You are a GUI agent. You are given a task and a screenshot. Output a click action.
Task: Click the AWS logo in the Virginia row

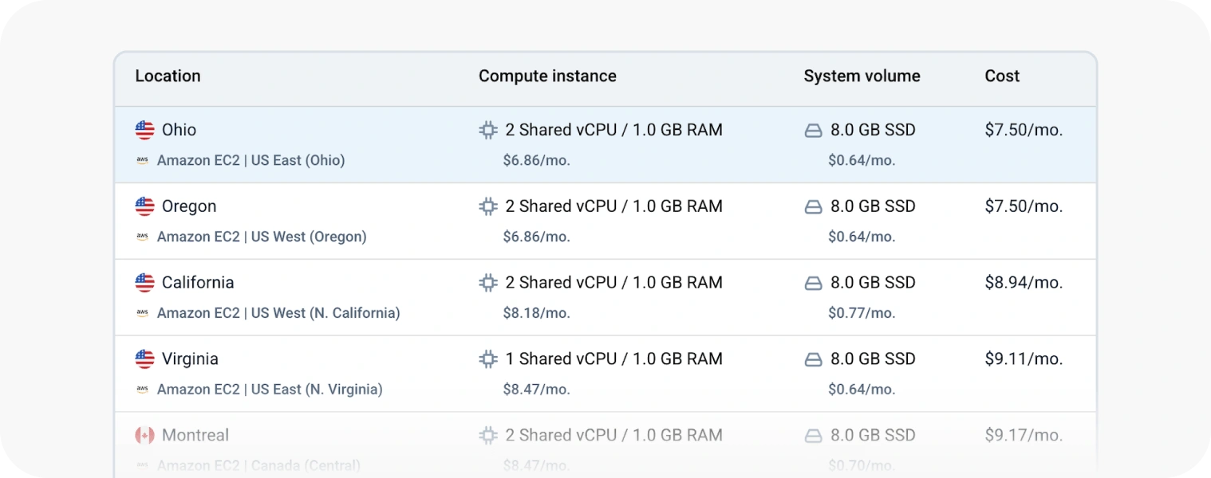click(142, 390)
